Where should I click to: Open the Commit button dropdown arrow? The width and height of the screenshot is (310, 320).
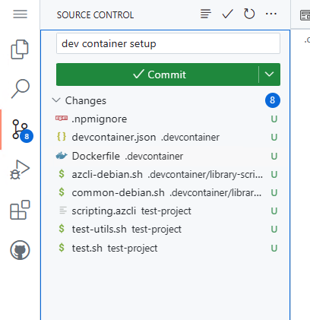coord(269,74)
